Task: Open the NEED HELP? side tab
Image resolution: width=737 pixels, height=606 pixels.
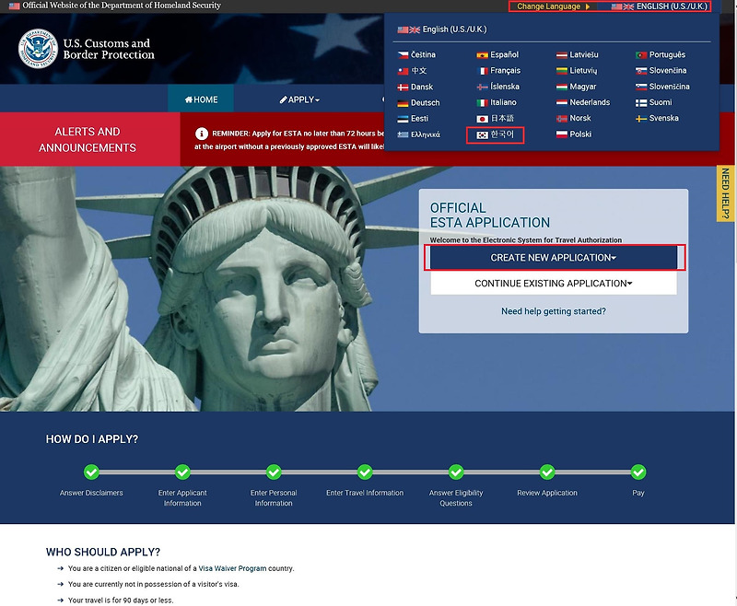Action: tap(725, 193)
